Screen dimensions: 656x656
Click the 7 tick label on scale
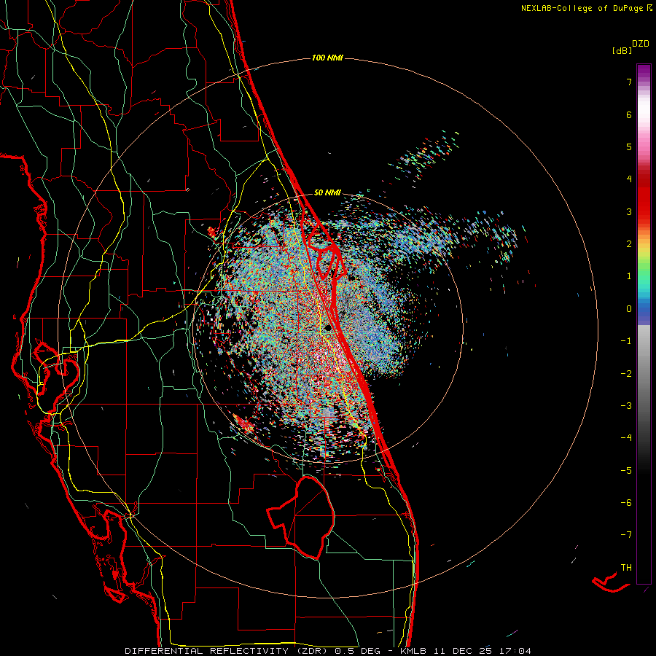[629, 82]
